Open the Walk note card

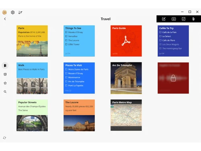(32, 78)
